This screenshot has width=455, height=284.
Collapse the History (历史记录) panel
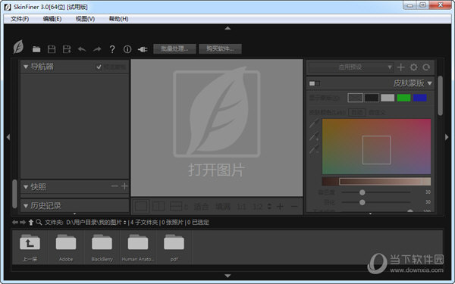coord(26,206)
